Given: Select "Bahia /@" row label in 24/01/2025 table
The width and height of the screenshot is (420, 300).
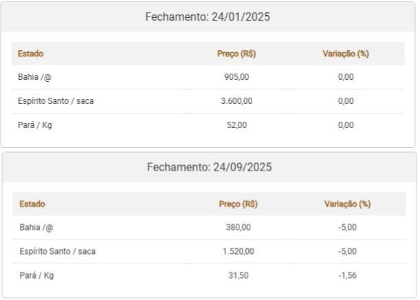Looking at the screenshot, I should pos(34,77).
